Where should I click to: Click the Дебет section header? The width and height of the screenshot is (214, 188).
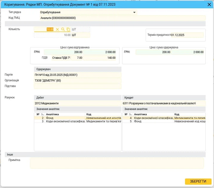78,98
